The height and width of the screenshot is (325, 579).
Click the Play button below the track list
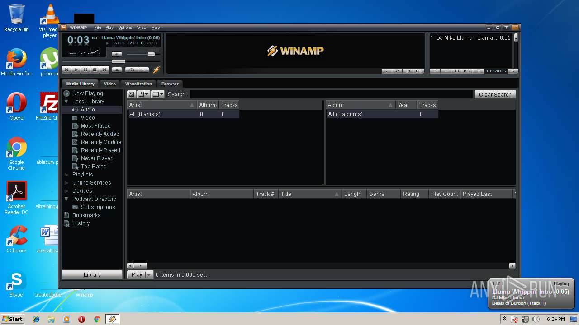(136, 274)
